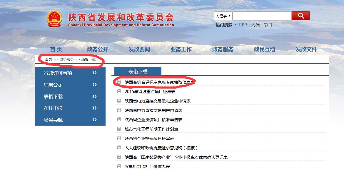The height and width of the screenshot is (171, 344).
Task: Click document icon beside 陕西省电力直接交易用户申请表
Action: pyautogui.click(x=119, y=110)
